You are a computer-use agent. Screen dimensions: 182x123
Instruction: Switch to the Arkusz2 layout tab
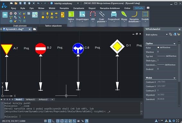(x=43, y=100)
